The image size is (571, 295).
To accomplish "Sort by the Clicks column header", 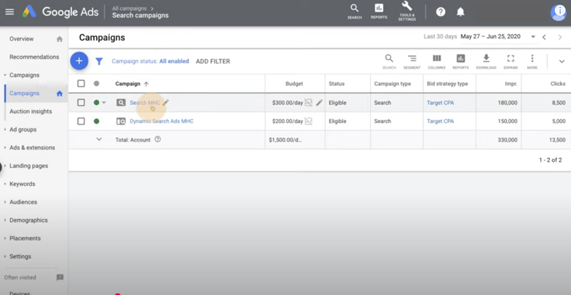I will pyautogui.click(x=558, y=84).
